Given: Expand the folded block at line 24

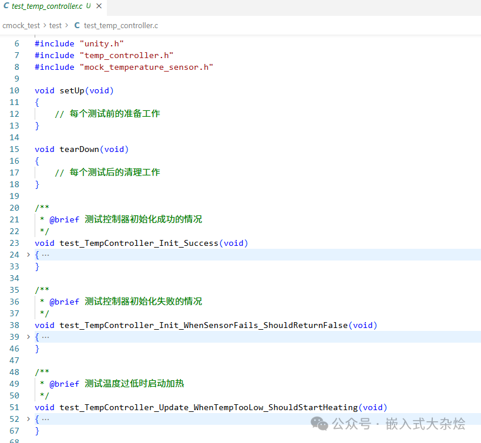Looking at the screenshot, I should pyautogui.click(x=28, y=255).
